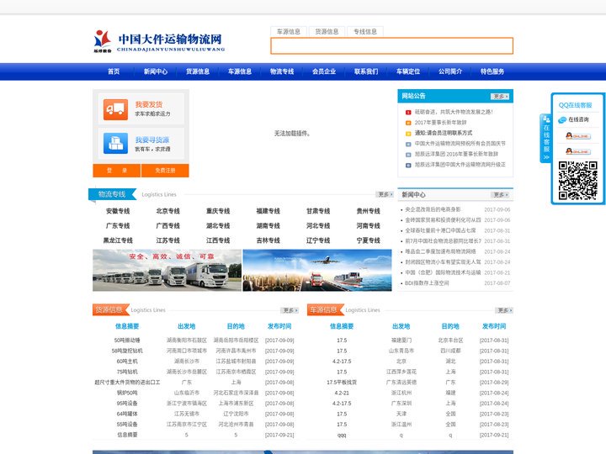Screen dimensions: 606x454
Task: Open the 福建专线 link
Action: [x=268, y=211]
